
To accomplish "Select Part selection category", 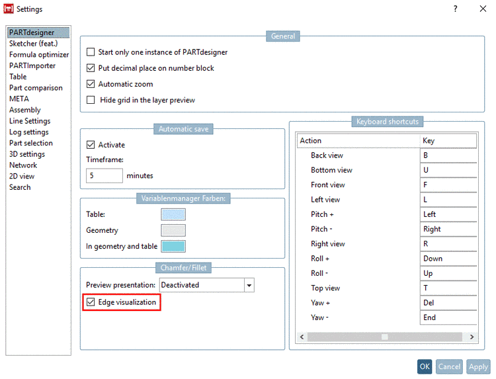I will pyautogui.click(x=38, y=143).
